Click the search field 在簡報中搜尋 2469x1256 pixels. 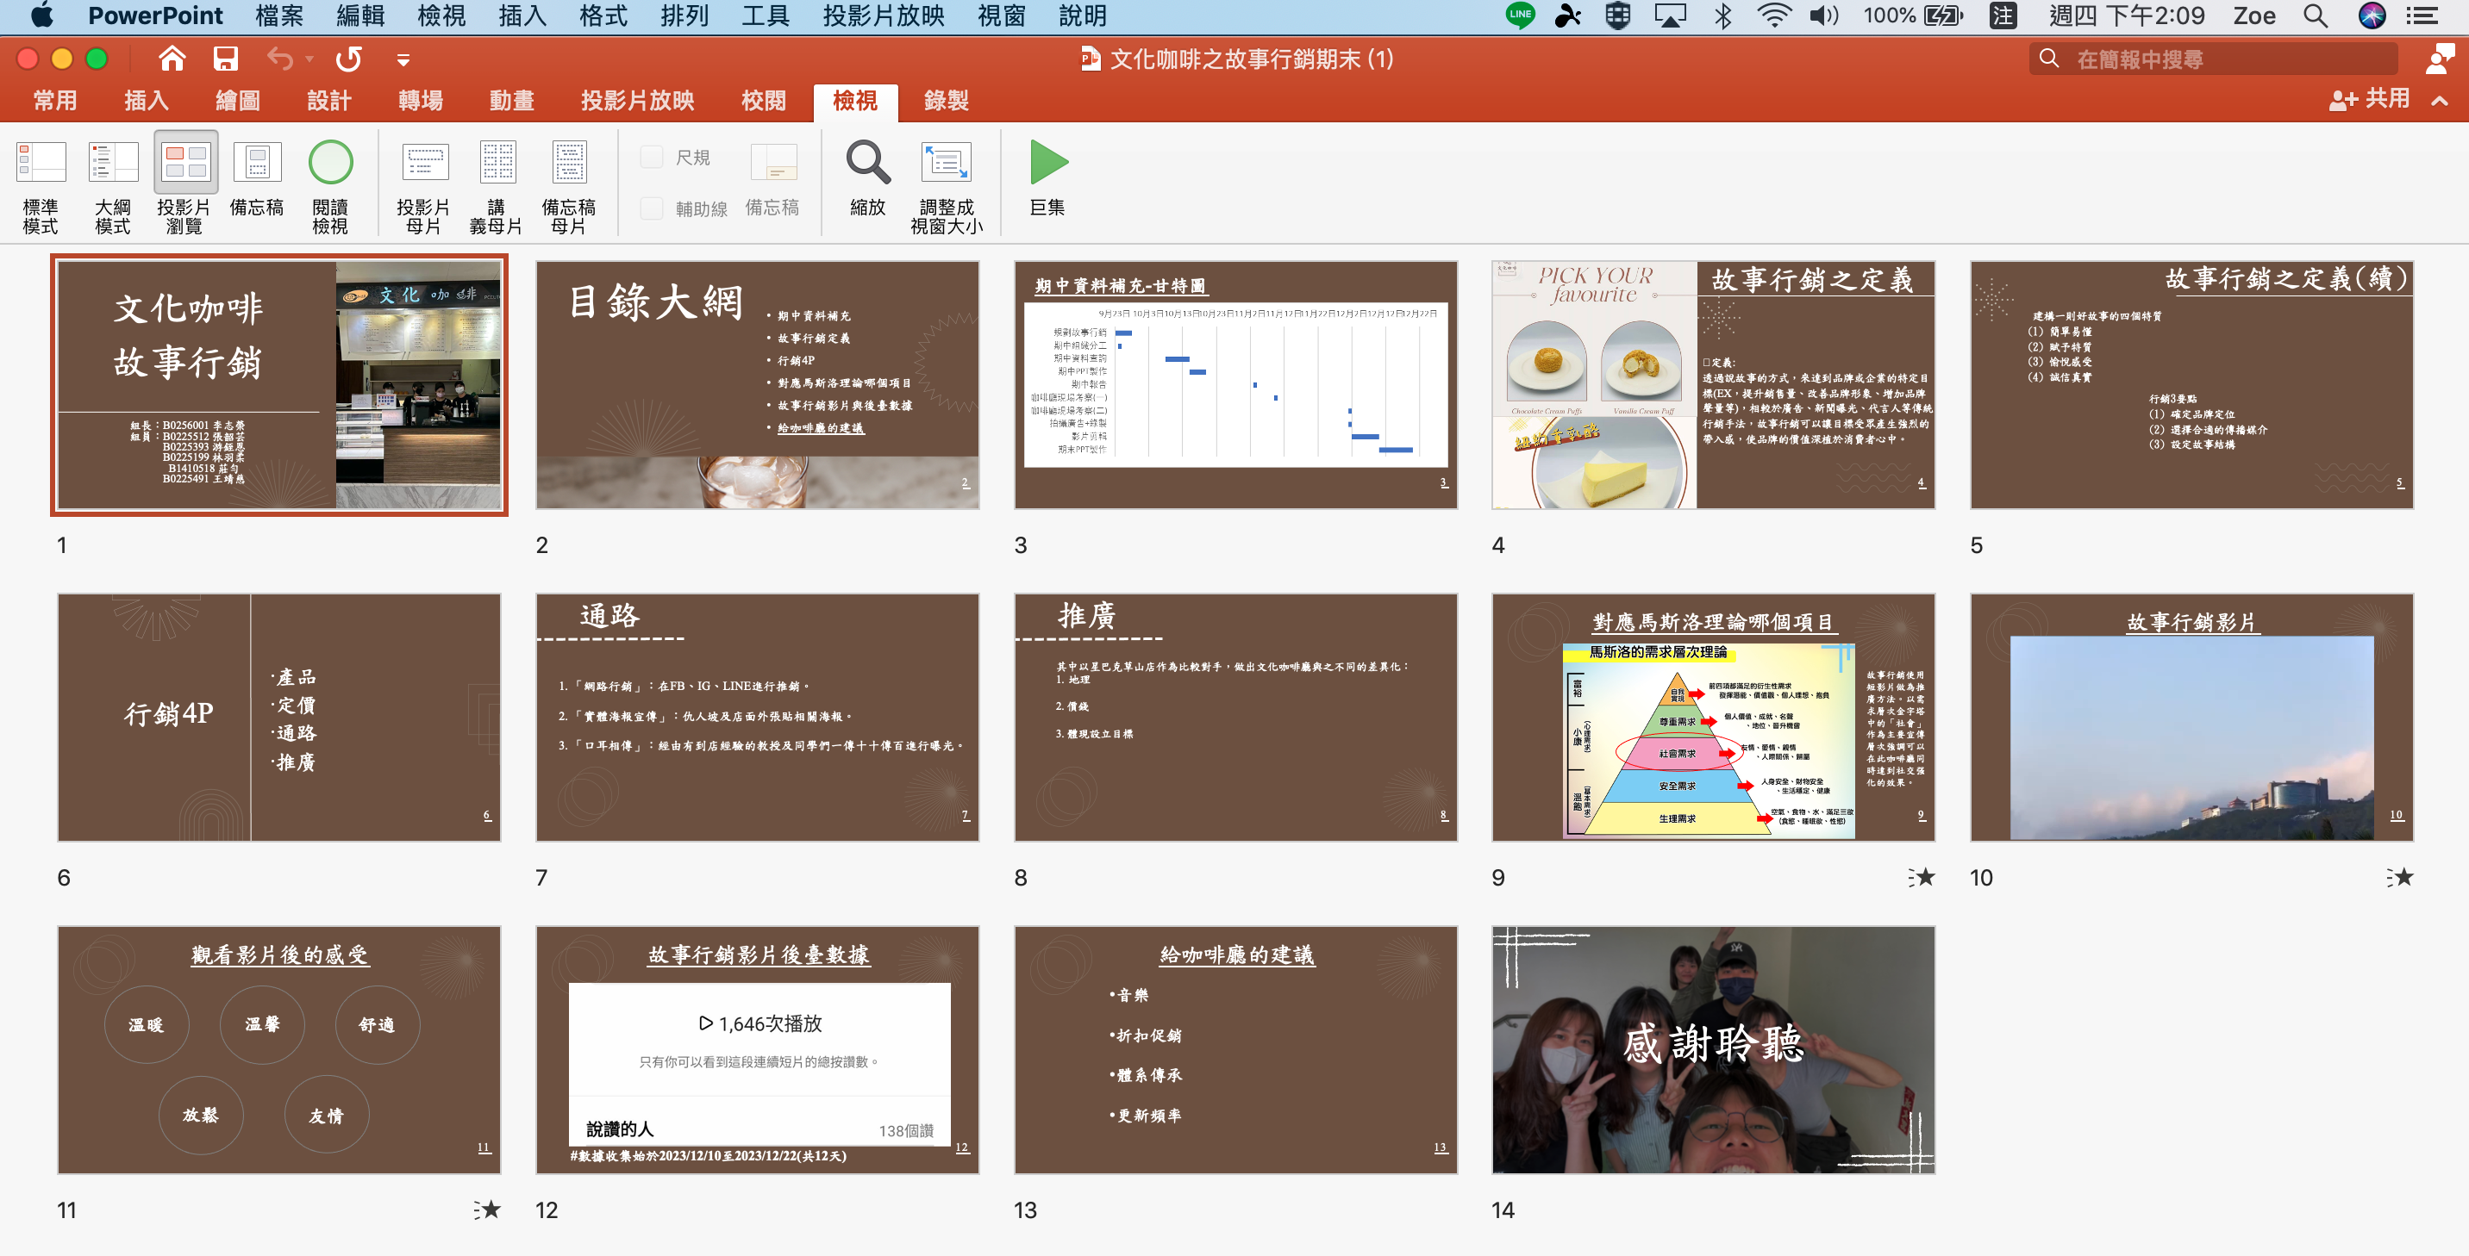[x=2213, y=59]
